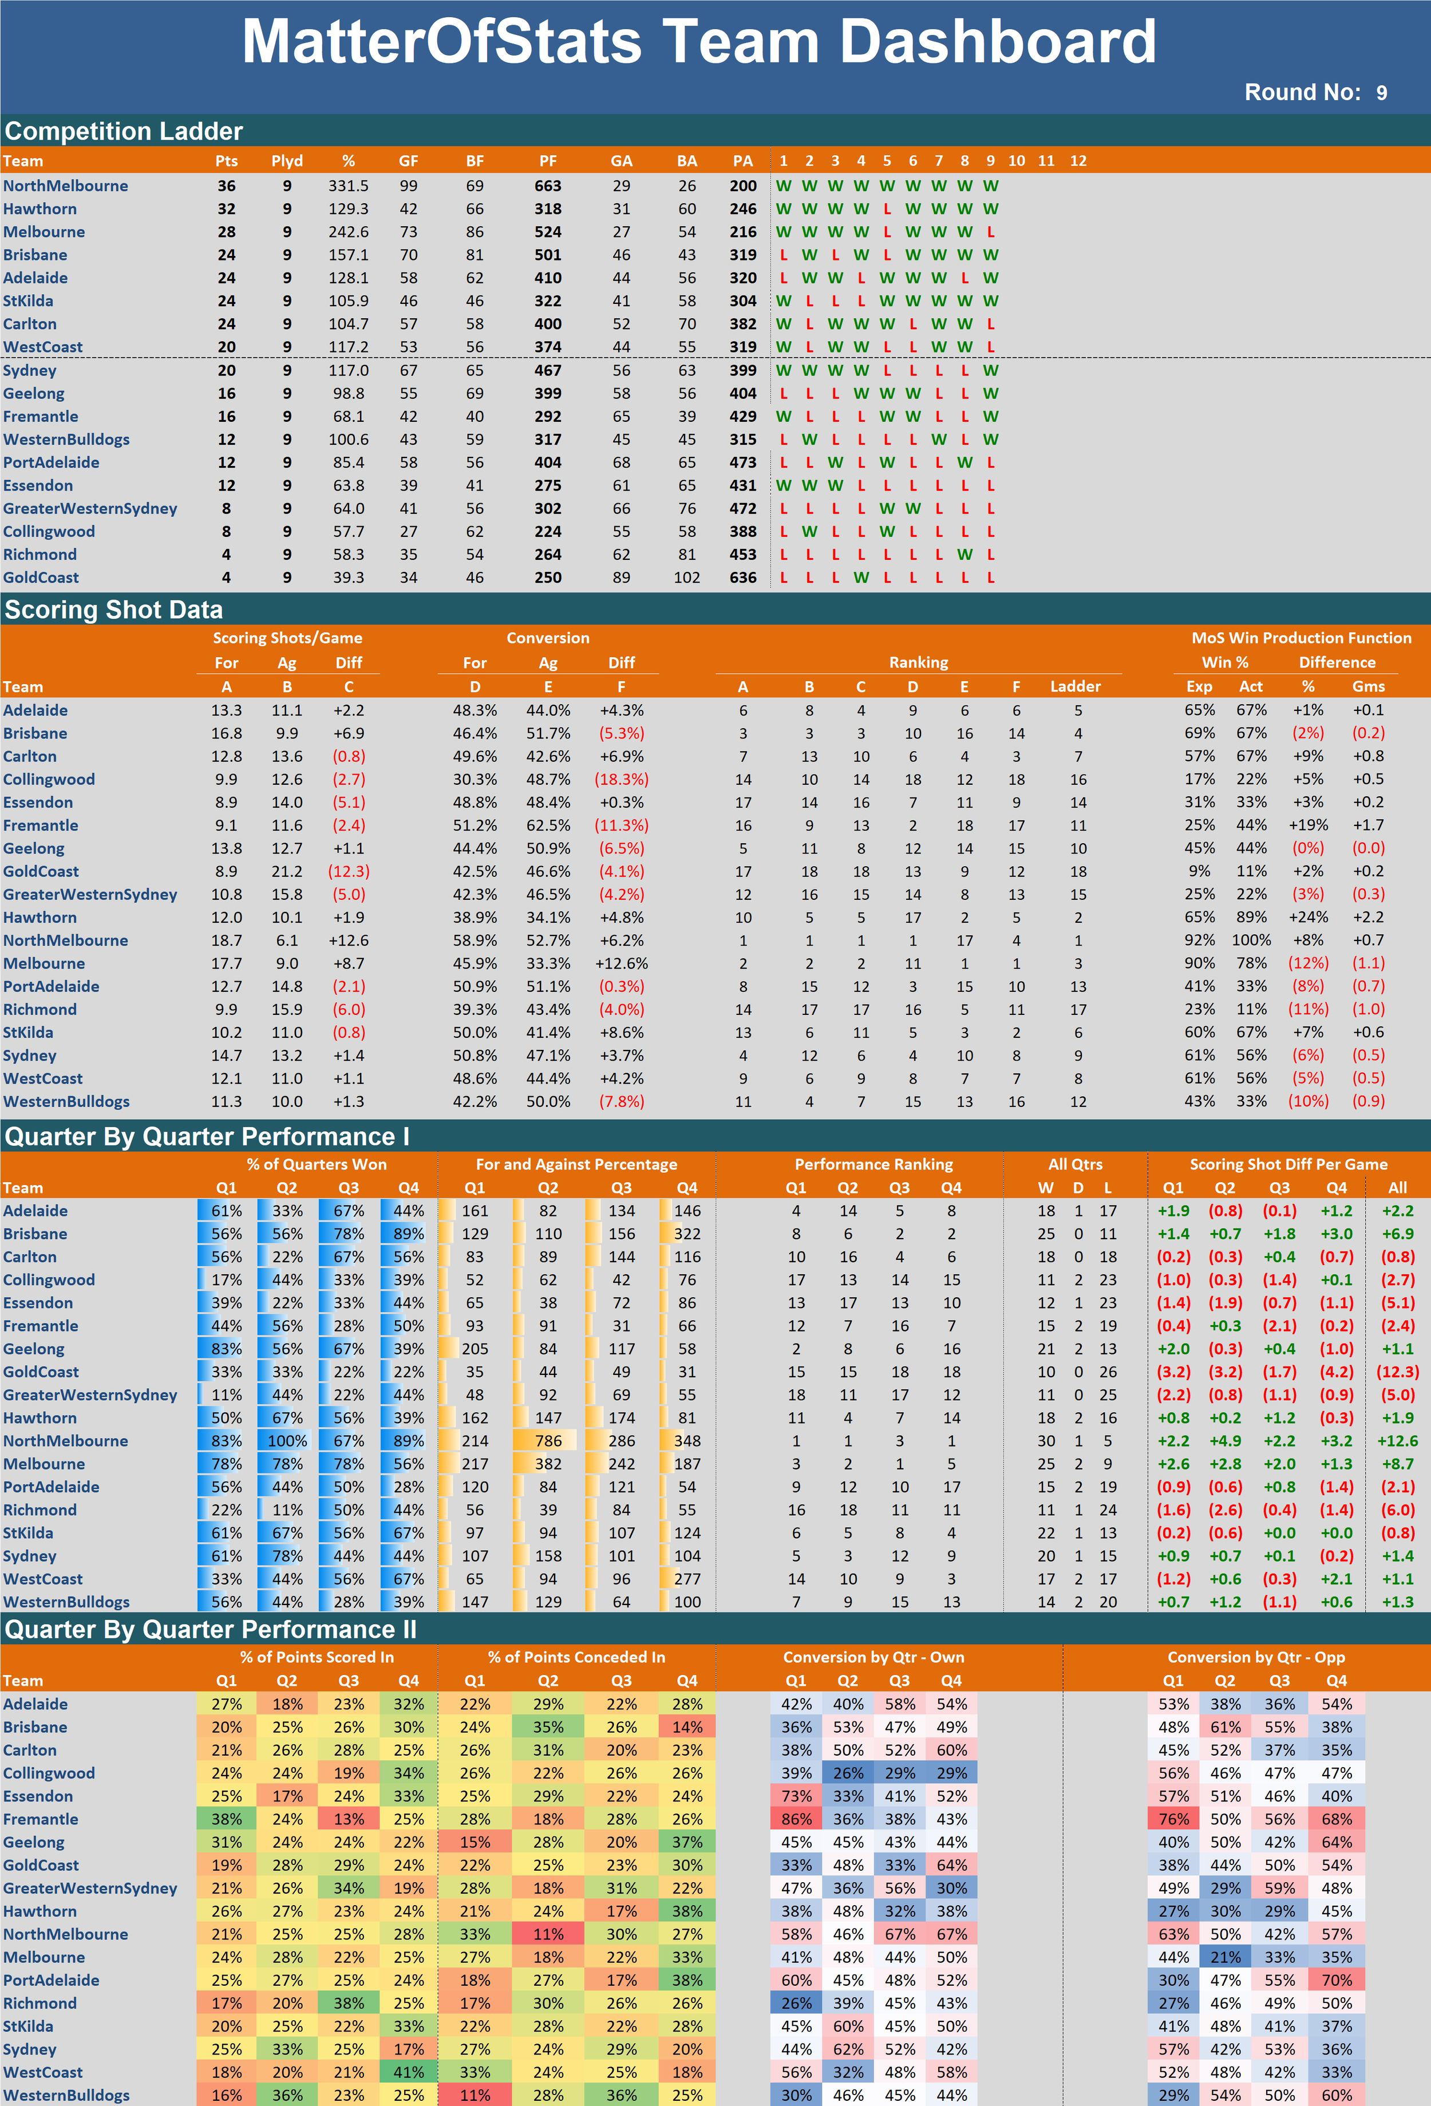Image resolution: width=1431 pixels, height=2106 pixels.
Task: Click Quarter By Quarter Performance II heading
Action: (210, 1629)
